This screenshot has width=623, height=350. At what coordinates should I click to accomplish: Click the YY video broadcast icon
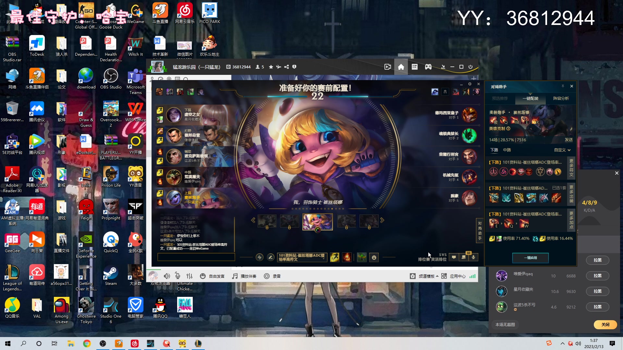[x=387, y=67]
